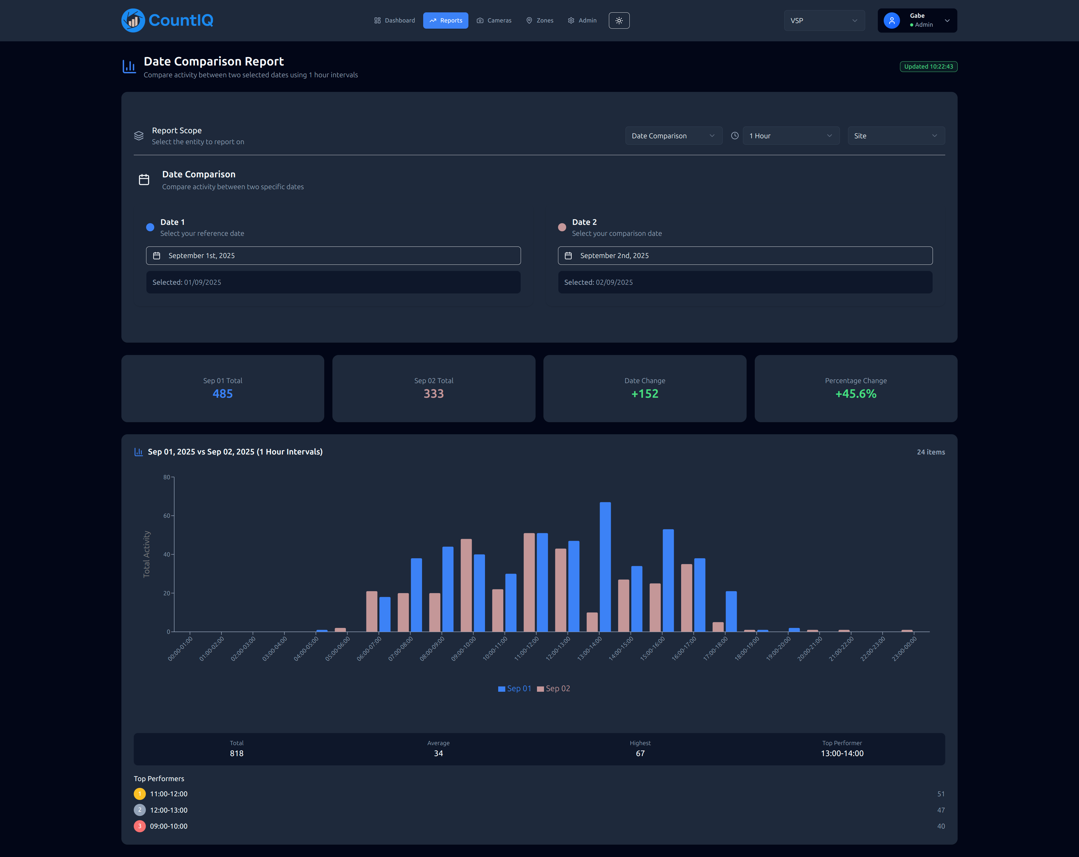
Task: Click the clock icon beside 1 Hour
Action: pyautogui.click(x=734, y=136)
